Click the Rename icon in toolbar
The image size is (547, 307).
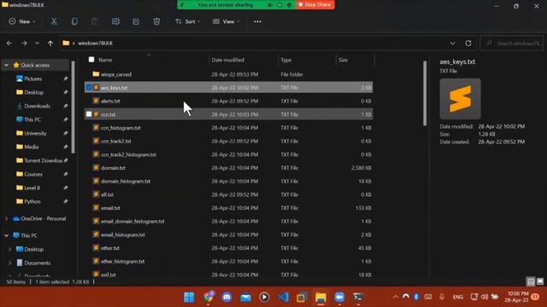click(115, 21)
